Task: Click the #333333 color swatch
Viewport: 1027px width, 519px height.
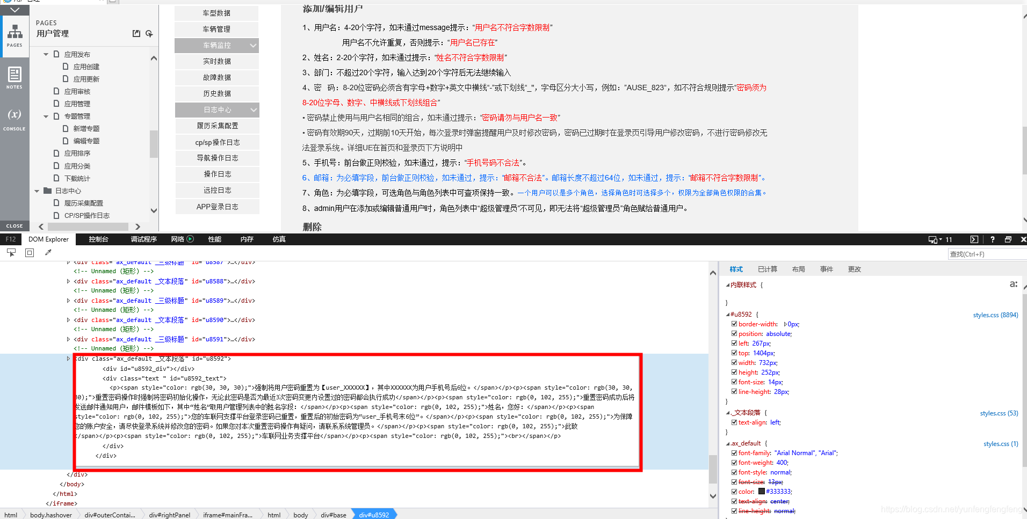Action: (761, 491)
